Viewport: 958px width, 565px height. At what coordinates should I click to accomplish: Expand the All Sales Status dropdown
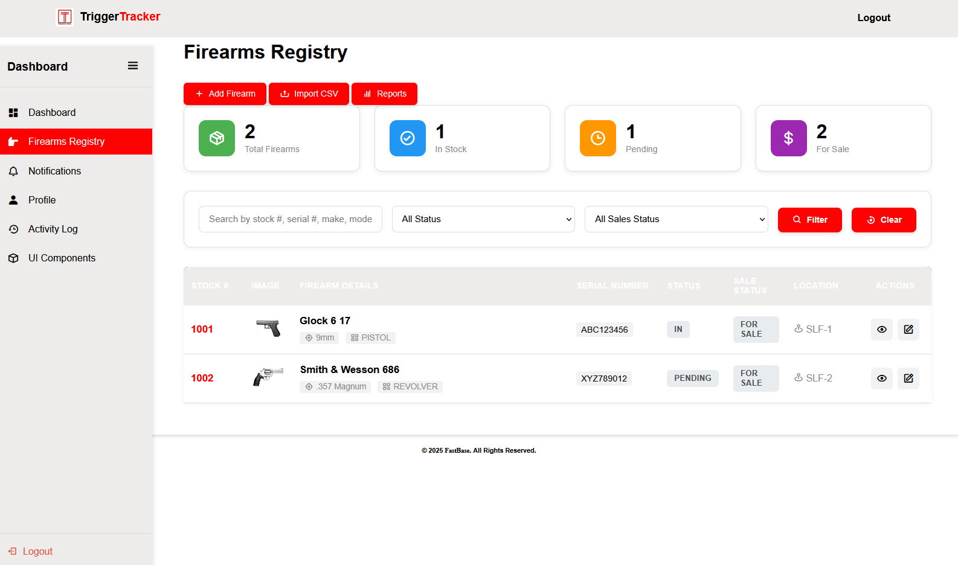coord(676,219)
